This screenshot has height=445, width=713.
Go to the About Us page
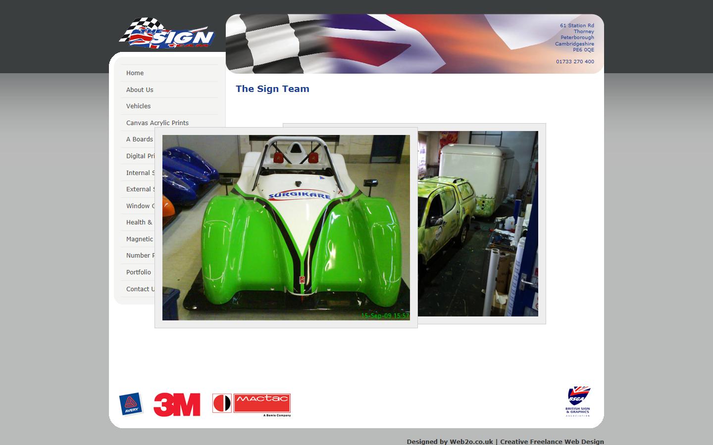coord(140,90)
